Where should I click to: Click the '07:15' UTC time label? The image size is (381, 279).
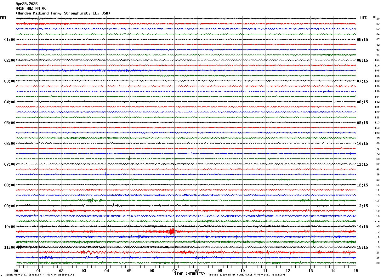[x=362, y=81]
